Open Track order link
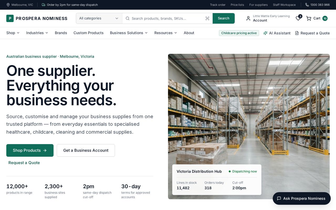 coord(218,5)
